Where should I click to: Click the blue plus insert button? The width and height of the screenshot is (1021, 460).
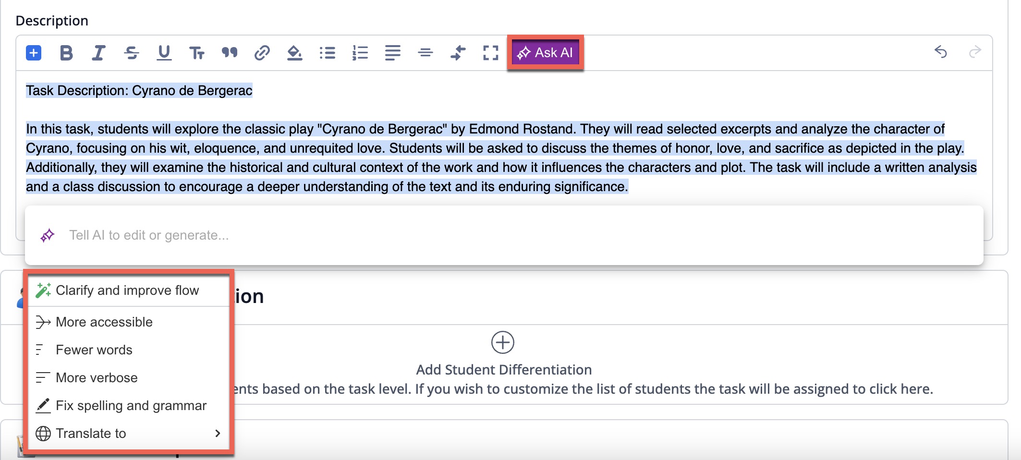point(34,53)
